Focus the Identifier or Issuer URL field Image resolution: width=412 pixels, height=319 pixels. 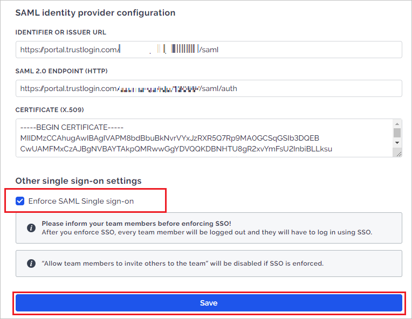coord(209,50)
